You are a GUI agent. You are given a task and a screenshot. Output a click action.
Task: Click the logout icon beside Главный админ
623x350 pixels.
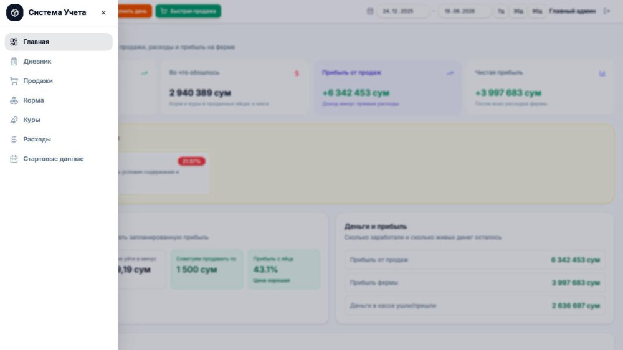coord(607,11)
